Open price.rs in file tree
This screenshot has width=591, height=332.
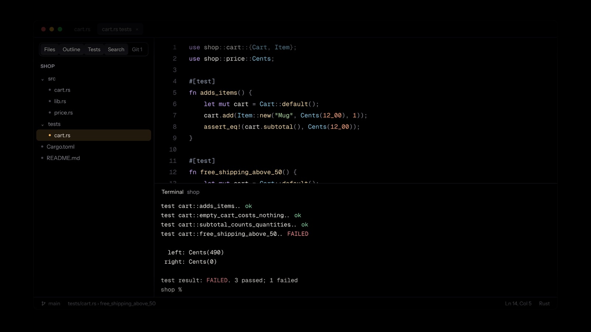[x=94, y=113]
